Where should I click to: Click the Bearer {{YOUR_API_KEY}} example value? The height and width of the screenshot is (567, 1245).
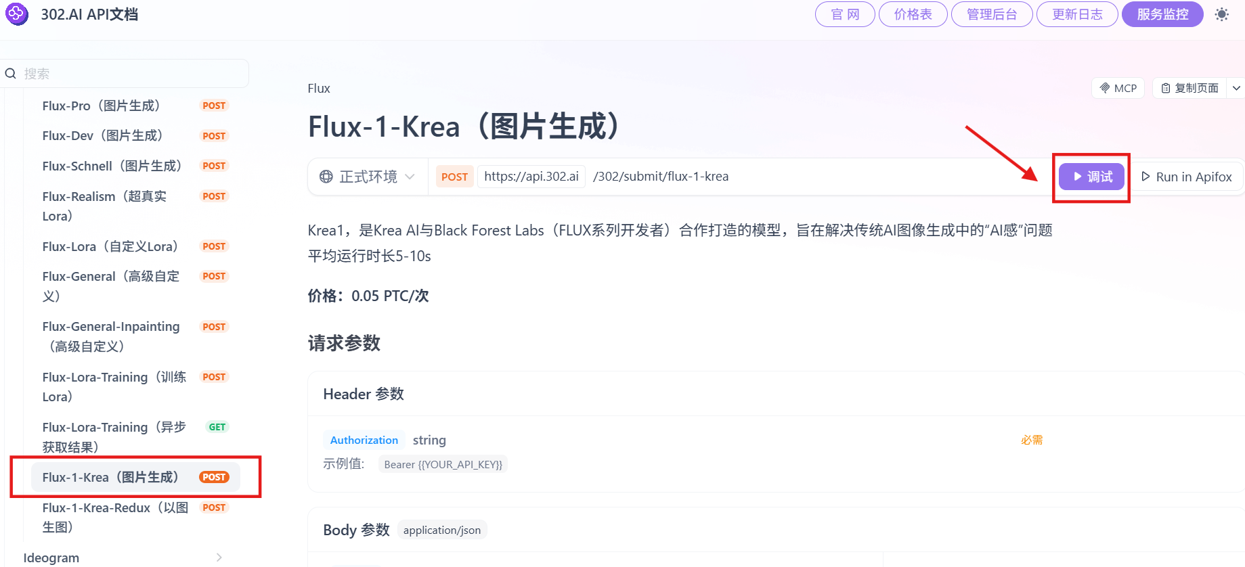pos(443,464)
